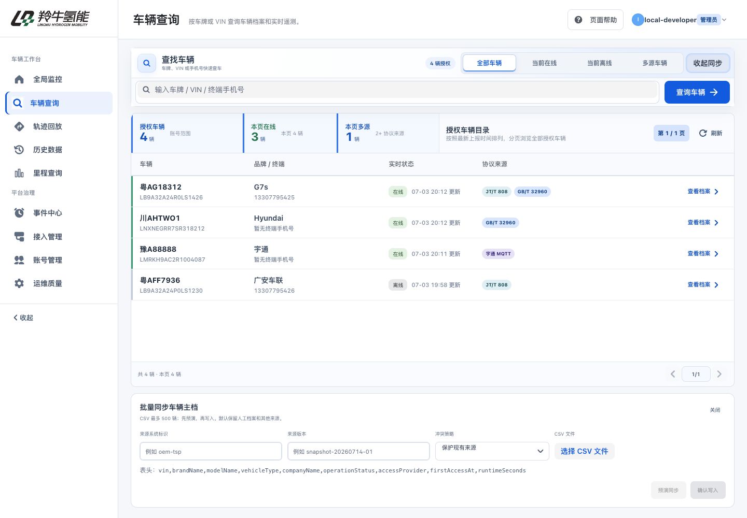
Task: Select the 本页多源 summary card
Action: pyautogui.click(x=388, y=133)
